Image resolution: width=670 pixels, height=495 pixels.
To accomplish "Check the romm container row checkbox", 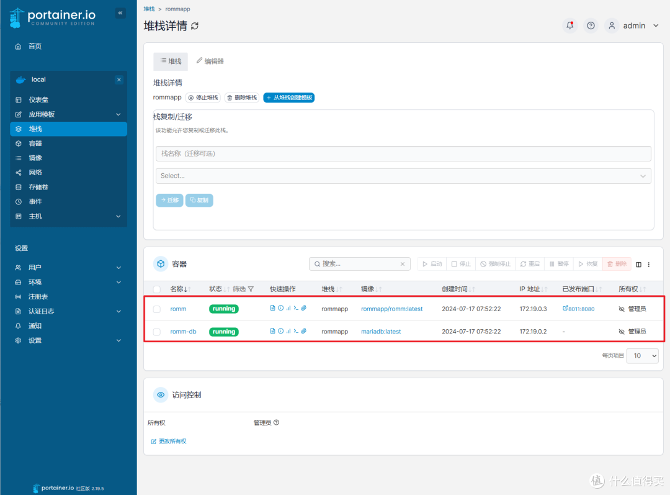I will [157, 309].
